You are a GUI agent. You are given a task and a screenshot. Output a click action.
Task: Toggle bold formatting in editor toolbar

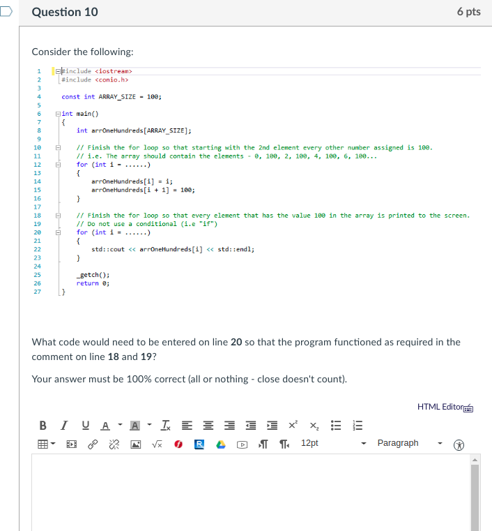pyautogui.click(x=43, y=426)
